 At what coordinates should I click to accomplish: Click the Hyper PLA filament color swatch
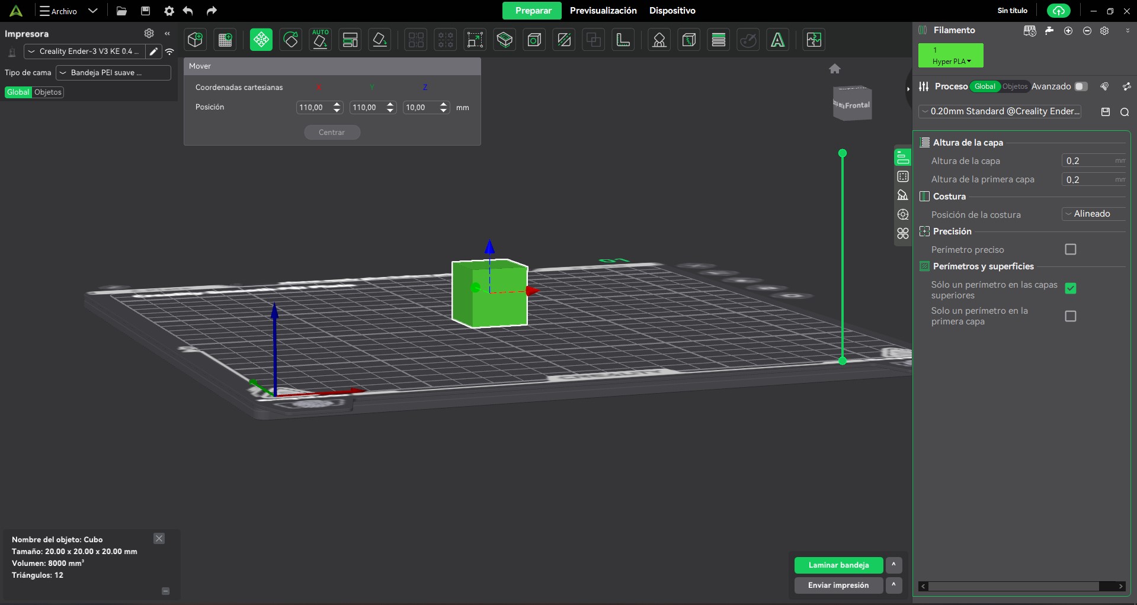950,56
